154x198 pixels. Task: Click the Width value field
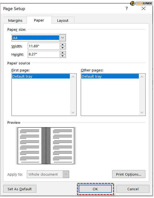(x=43, y=46)
